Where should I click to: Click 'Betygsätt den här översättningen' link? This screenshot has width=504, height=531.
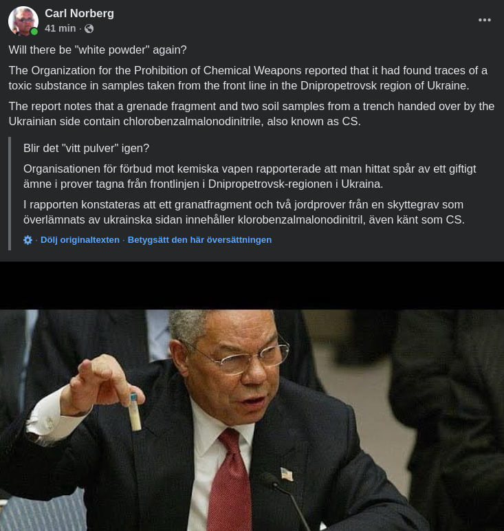199,240
